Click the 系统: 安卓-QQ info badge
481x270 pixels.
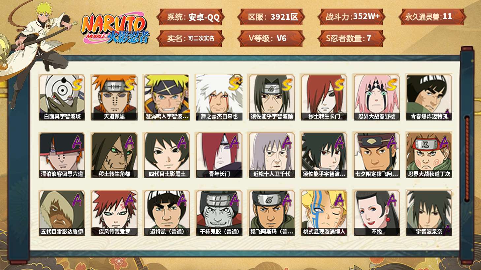click(x=191, y=17)
